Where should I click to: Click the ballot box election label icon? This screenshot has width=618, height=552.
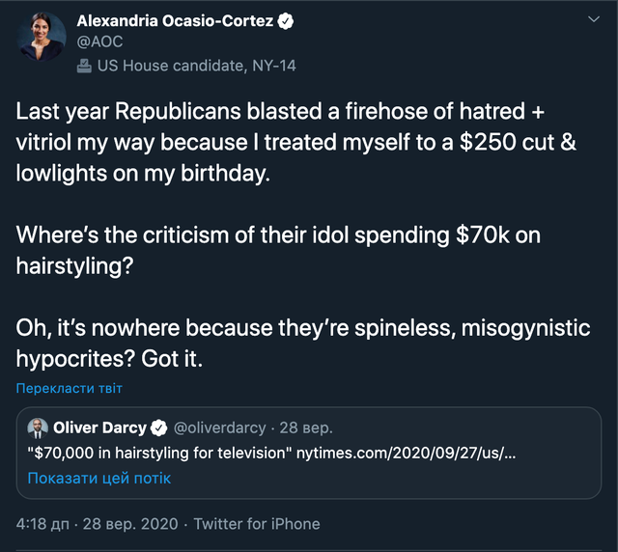click(84, 66)
